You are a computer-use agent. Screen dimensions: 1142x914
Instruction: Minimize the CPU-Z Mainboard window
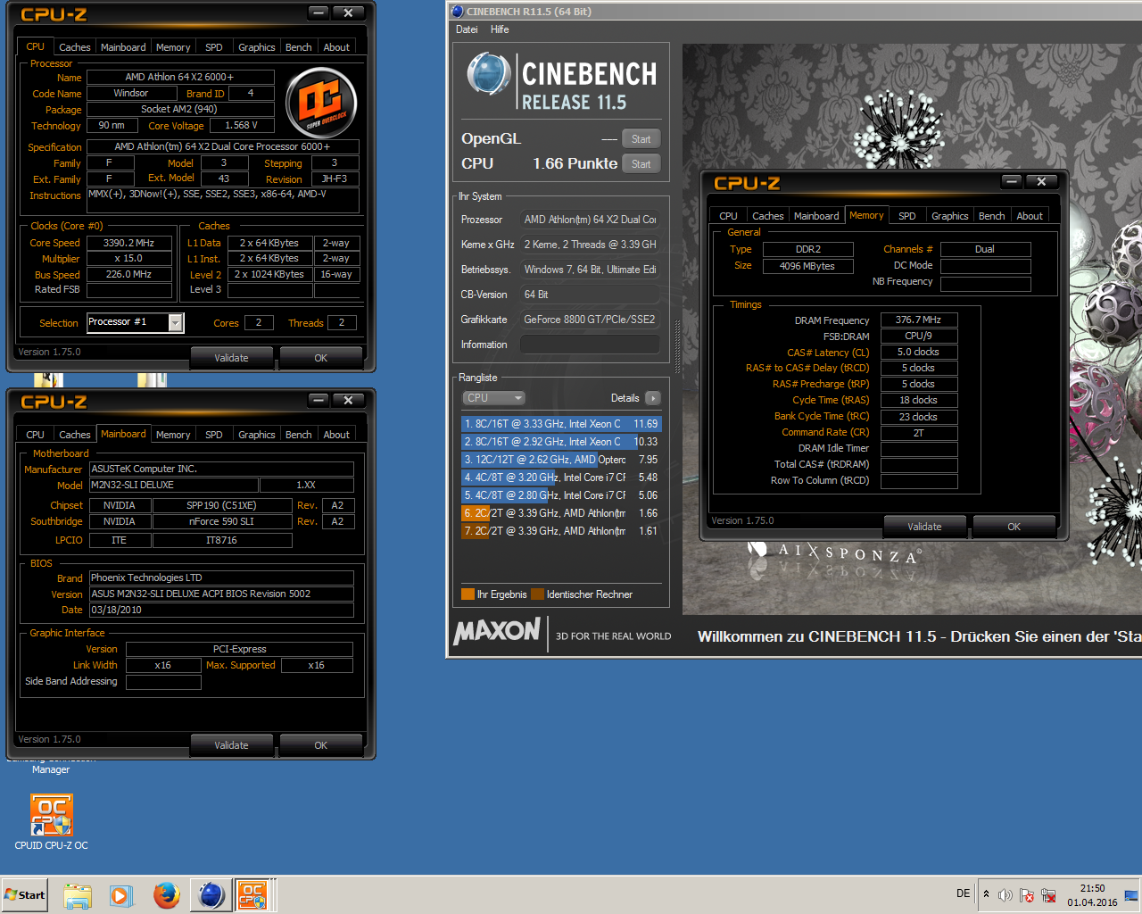(x=319, y=400)
